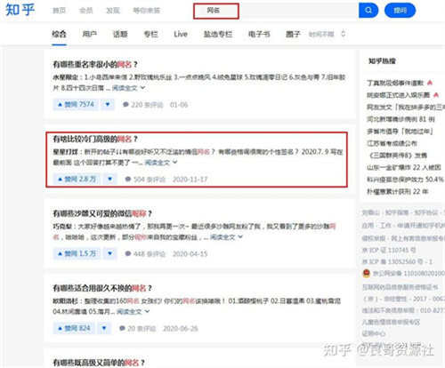Open hot-list item 就地过年
The width and height of the screenshot is (445, 368).
(400, 131)
